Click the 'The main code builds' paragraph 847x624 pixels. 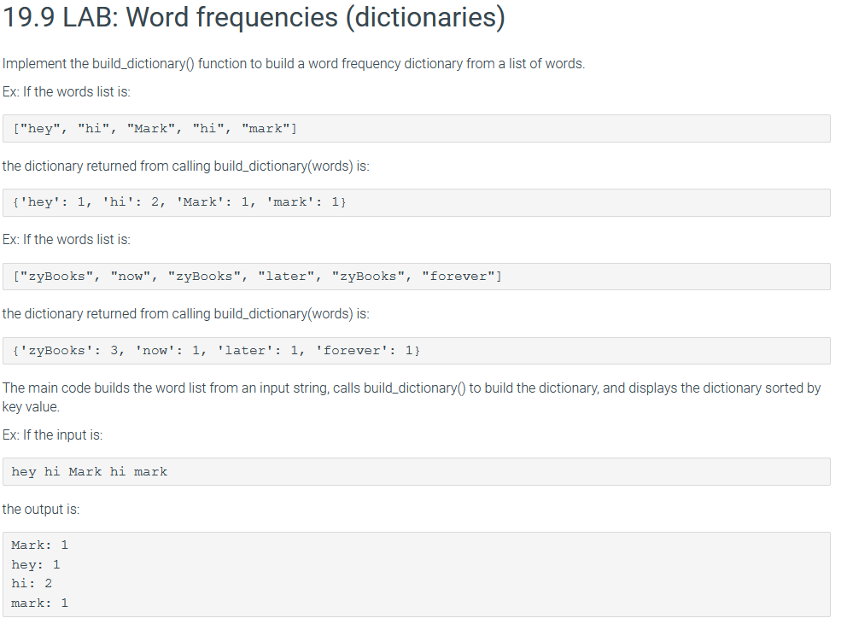pos(412,397)
